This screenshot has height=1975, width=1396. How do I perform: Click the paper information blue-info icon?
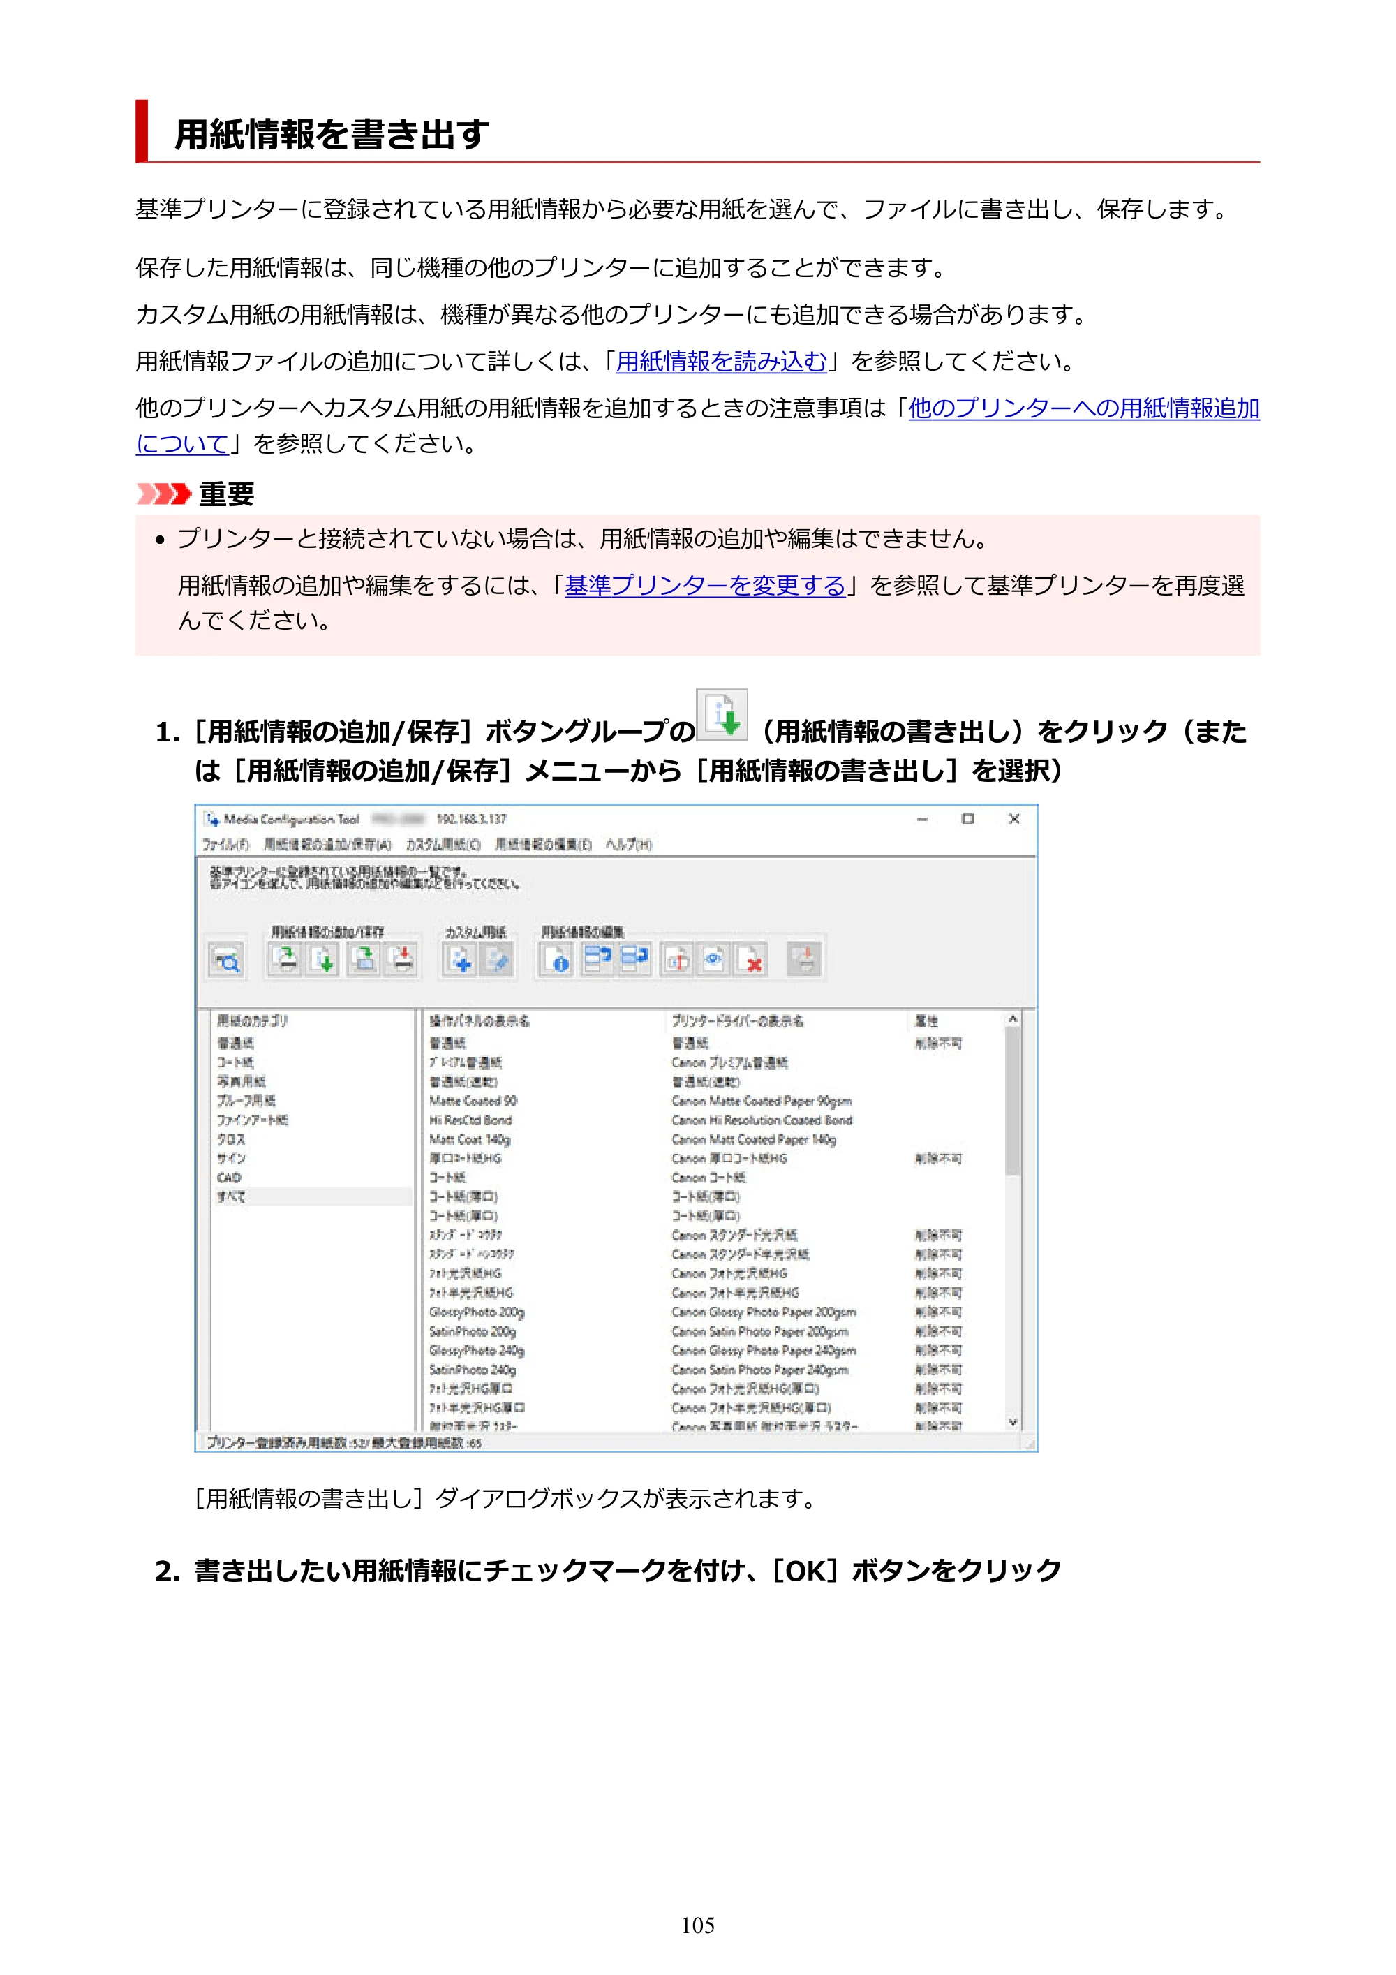tap(556, 960)
